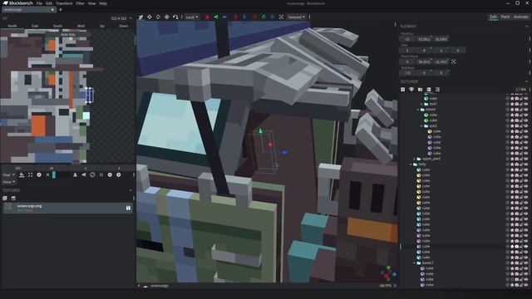The width and height of the screenshot is (532, 299).
Task: Toggle the Outliner options icon right of folder icon
Action: [429, 90]
